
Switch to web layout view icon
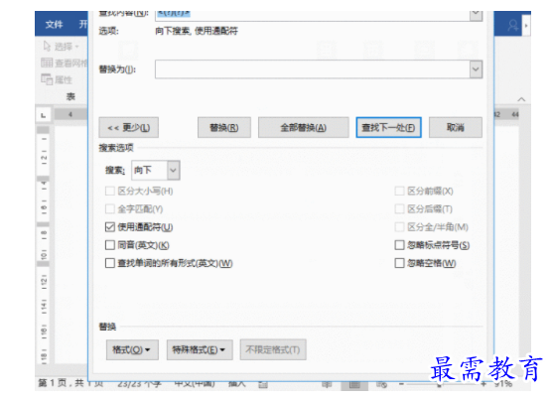[381, 385]
